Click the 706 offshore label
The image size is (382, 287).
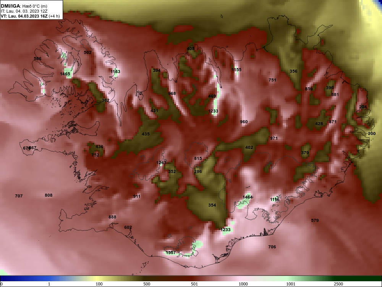click(272, 247)
